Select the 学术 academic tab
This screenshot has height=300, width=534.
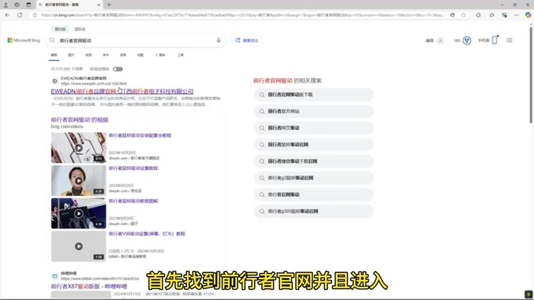click(106, 55)
